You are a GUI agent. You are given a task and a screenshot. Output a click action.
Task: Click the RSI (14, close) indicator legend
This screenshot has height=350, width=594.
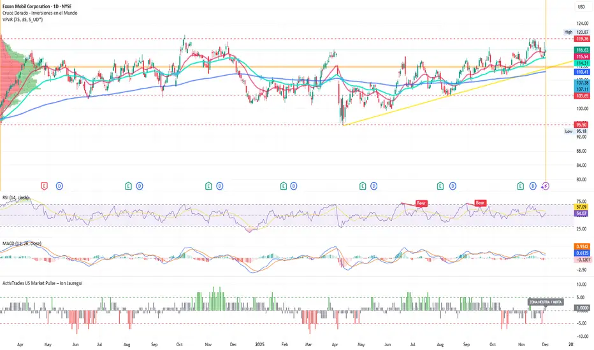click(15, 197)
